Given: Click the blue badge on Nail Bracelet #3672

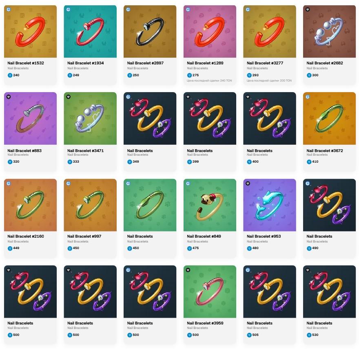Looking at the screenshot, I should (308, 97).
